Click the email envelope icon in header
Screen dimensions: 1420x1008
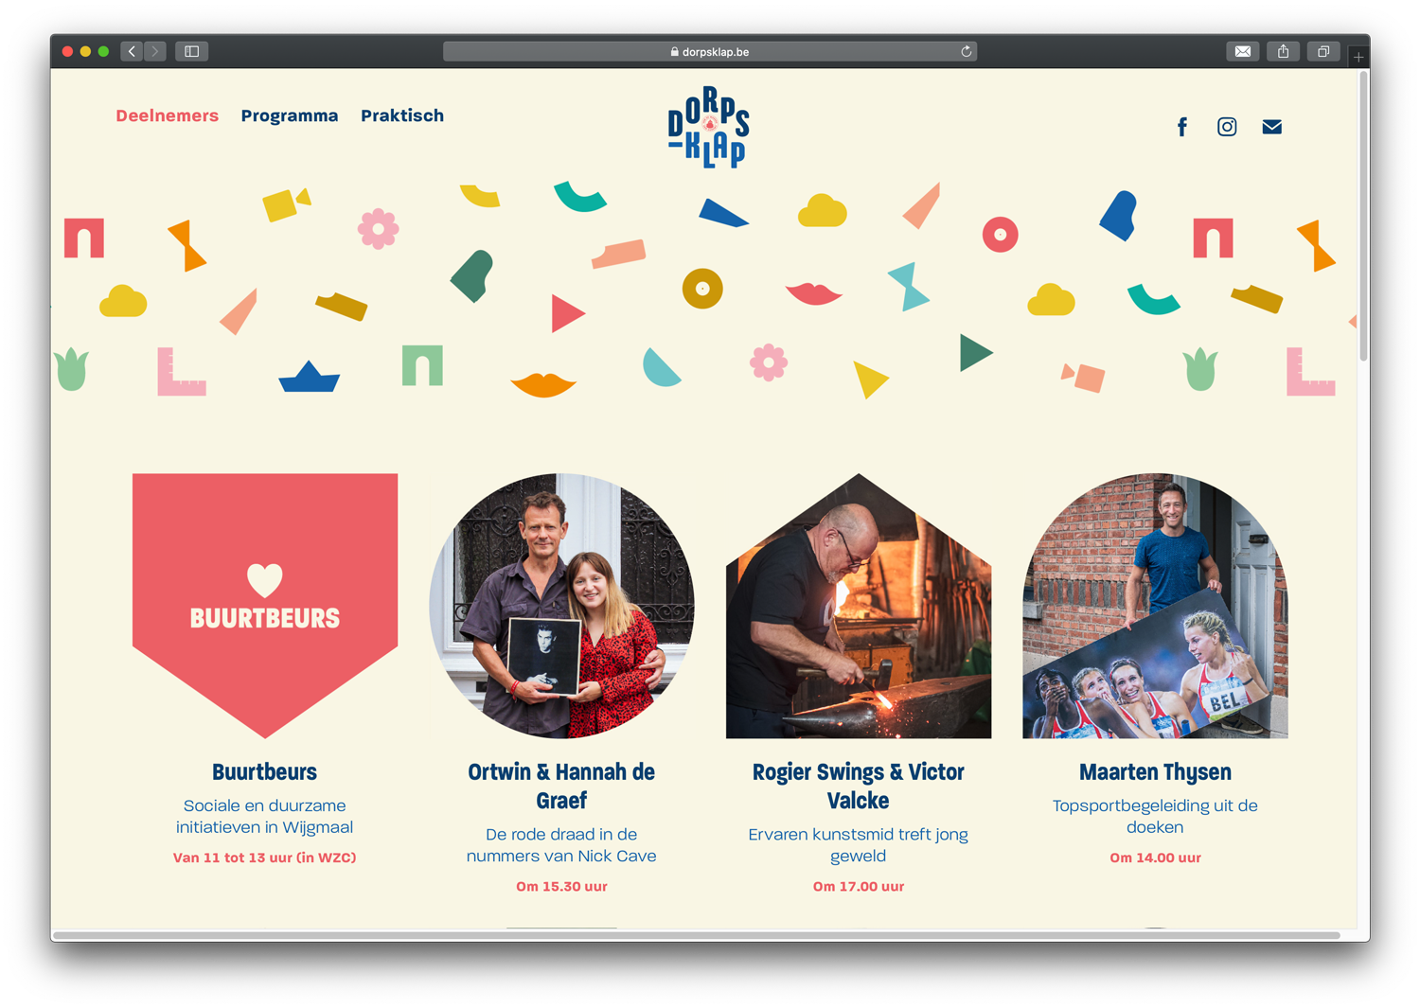point(1272,127)
